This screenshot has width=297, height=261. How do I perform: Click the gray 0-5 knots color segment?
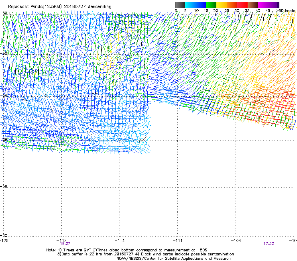click(x=180, y=5)
